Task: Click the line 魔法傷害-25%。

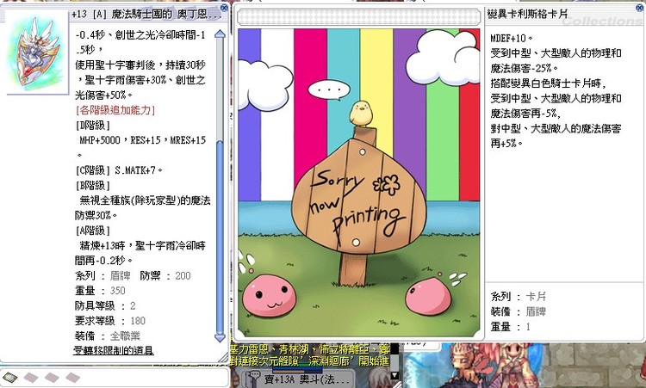Action: pyautogui.click(x=524, y=68)
